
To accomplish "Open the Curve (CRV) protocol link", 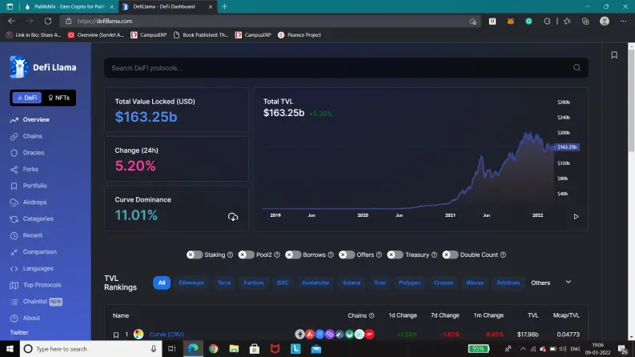I will click(x=167, y=335).
